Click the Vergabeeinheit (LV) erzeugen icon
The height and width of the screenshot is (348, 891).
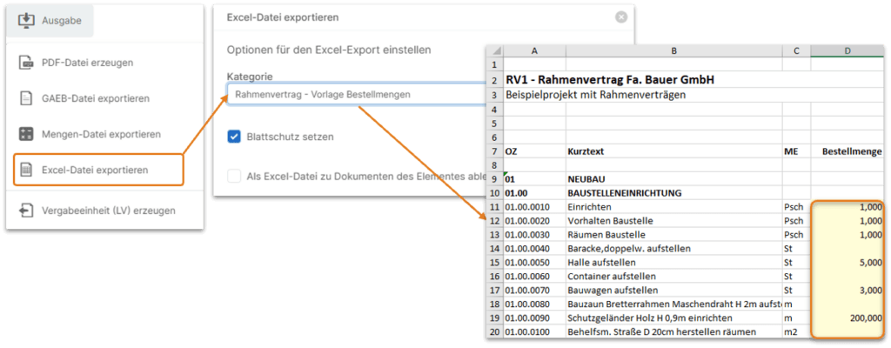[x=26, y=210]
